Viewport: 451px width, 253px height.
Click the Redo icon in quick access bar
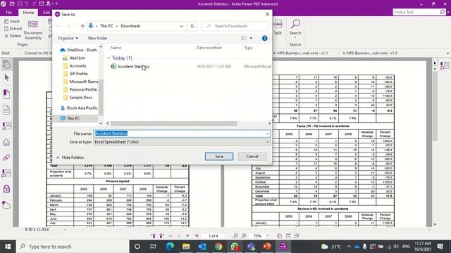(35, 4)
